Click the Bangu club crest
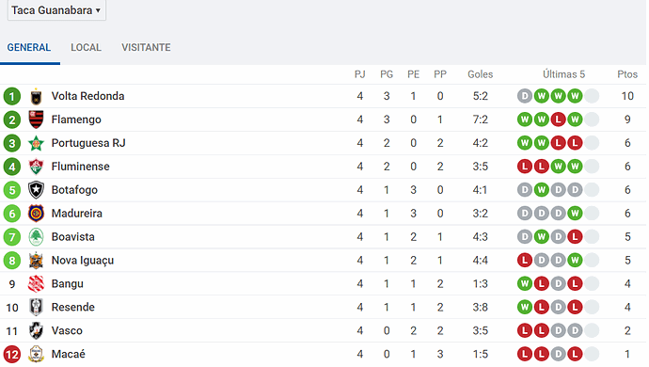The width and height of the screenshot is (649, 367). pyautogui.click(x=36, y=284)
